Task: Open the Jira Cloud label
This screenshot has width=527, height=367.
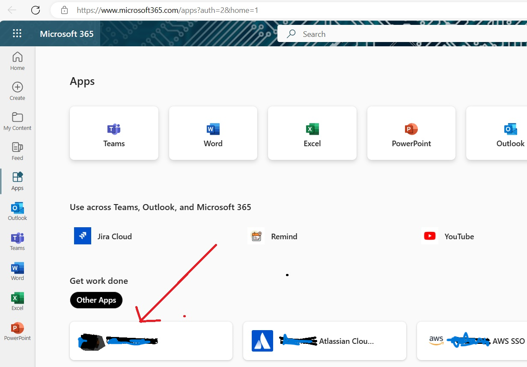Action: 115,236
